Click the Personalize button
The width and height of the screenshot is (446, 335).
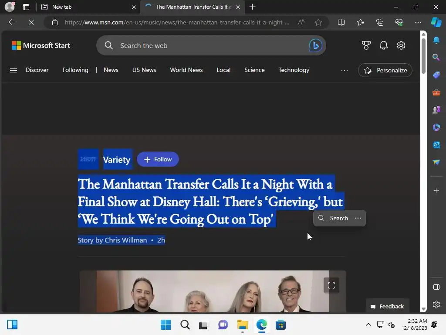point(385,70)
